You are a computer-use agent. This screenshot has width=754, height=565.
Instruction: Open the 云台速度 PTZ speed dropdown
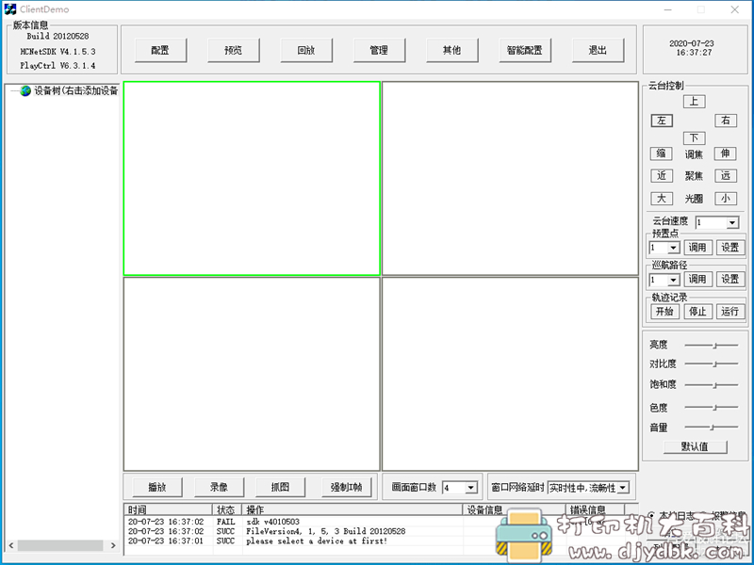(732, 222)
